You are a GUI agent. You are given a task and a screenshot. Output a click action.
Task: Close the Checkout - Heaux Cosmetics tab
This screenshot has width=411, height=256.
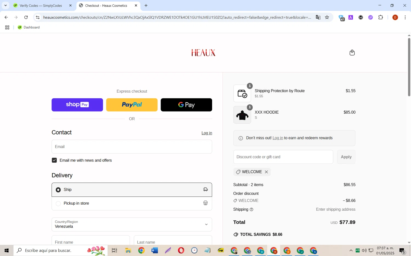(136, 5)
